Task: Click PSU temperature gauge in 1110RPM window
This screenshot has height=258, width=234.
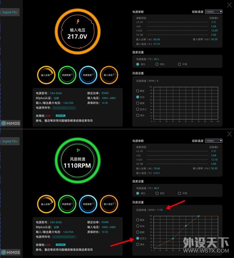Action: pyautogui.click(x=88, y=204)
